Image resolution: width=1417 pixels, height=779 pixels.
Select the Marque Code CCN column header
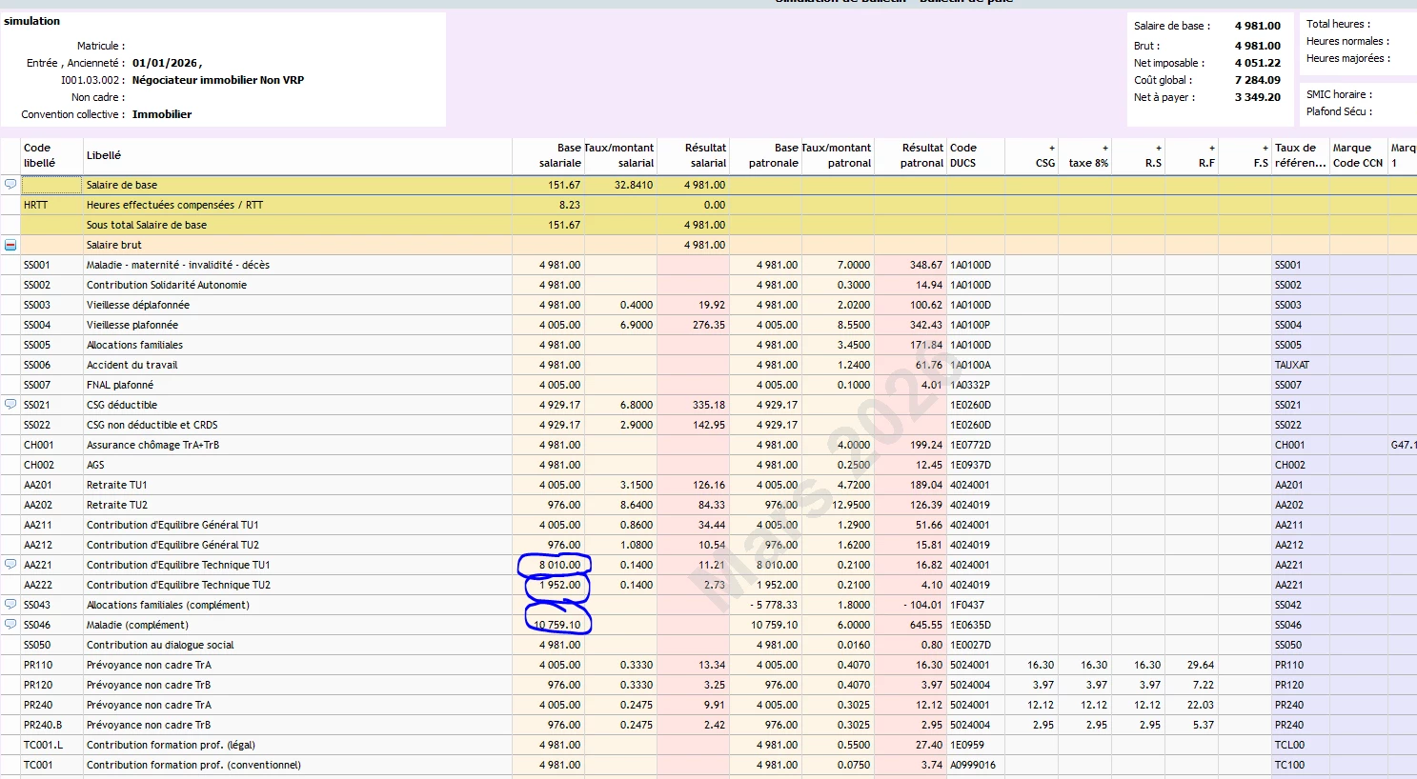tap(1358, 155)
